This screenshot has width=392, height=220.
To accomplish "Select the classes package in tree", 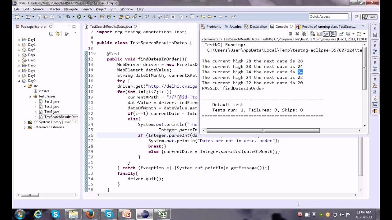I will point(41,91).
